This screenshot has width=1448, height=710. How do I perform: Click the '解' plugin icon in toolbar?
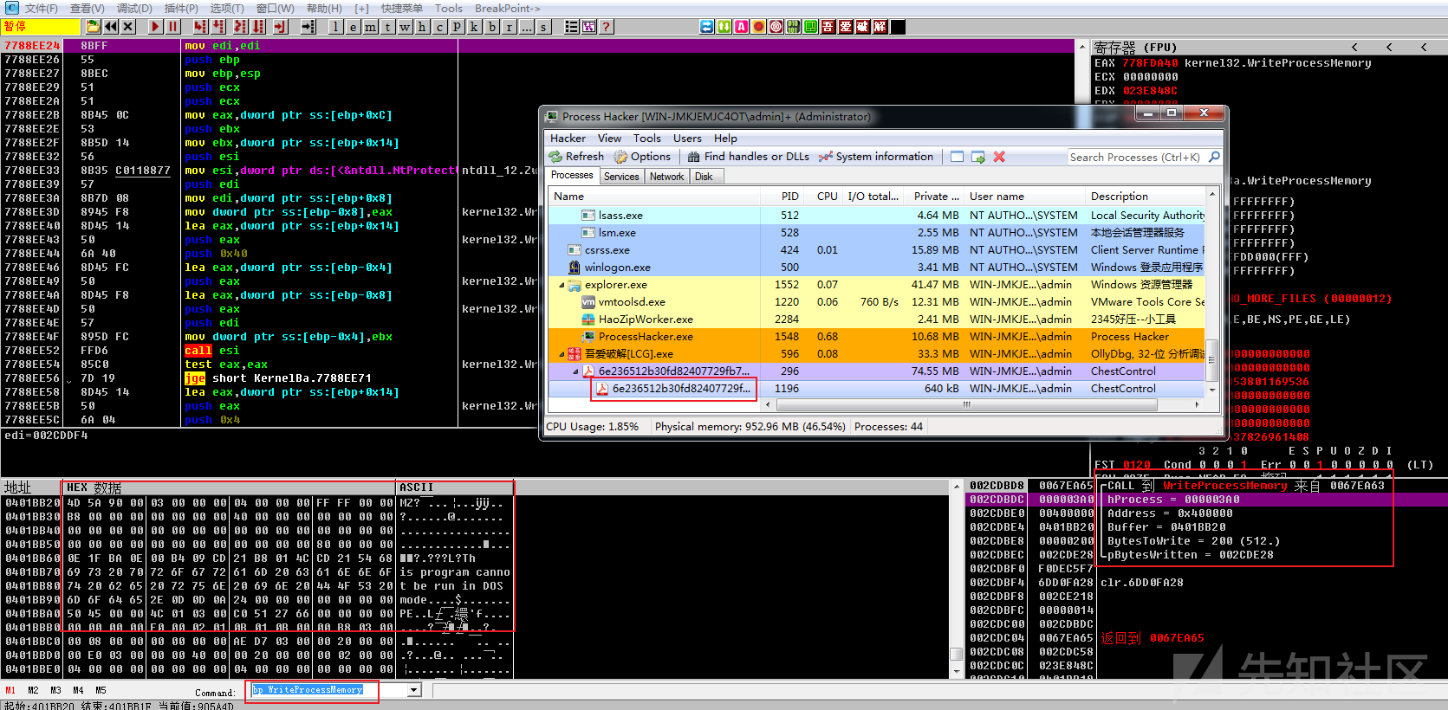[x=880, y=27]
